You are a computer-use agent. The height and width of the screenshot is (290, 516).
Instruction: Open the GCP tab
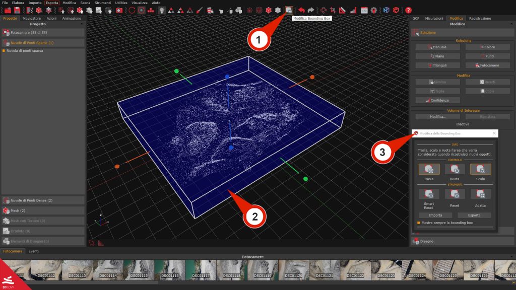coord(416,19)
